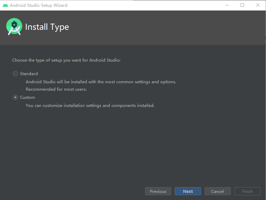Click the Android Studio logo in header

(x=14, y=26)
